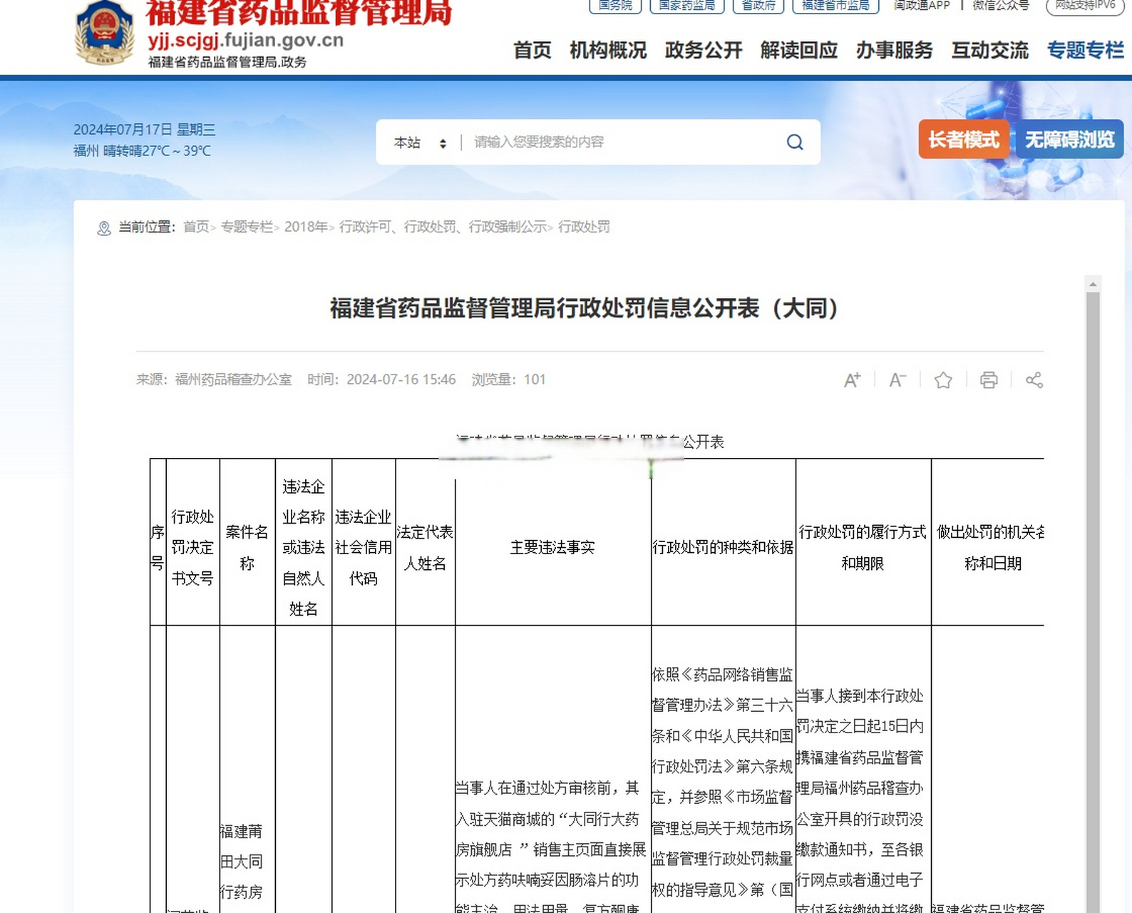Click 行政处罚的履行方式和期限 column header
The width and height of the screenshot is (1132, 913).
(863, 548)
